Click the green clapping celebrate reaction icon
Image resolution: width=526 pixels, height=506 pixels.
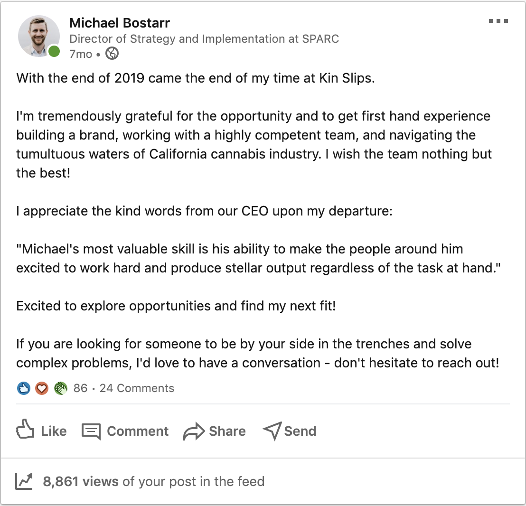[x=60, y=389]
